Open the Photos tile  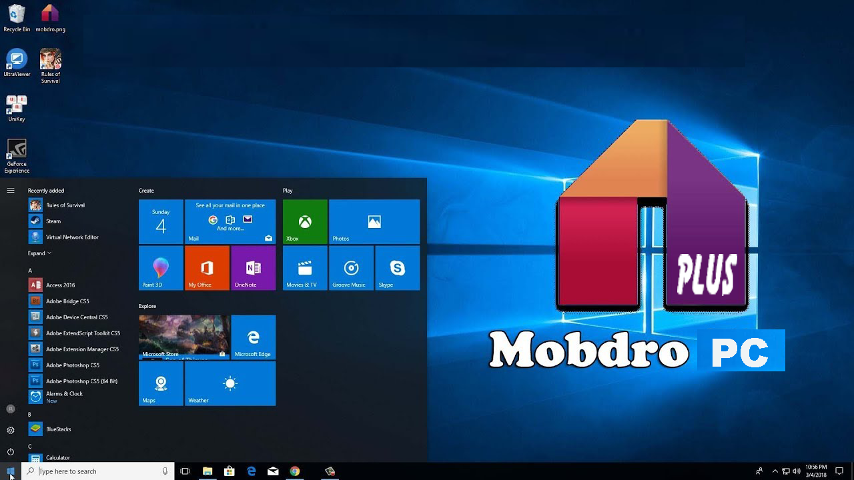tap(374, 221)
